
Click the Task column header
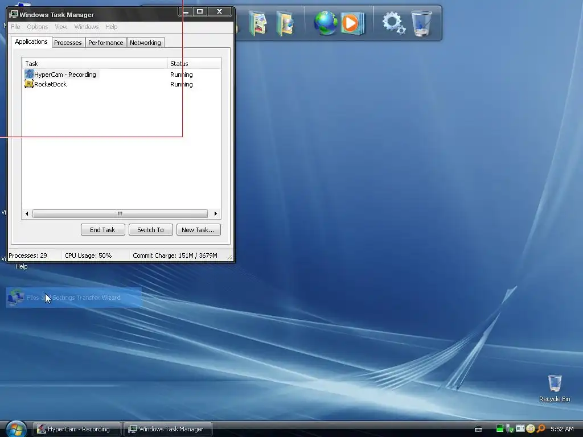point(95,64)
